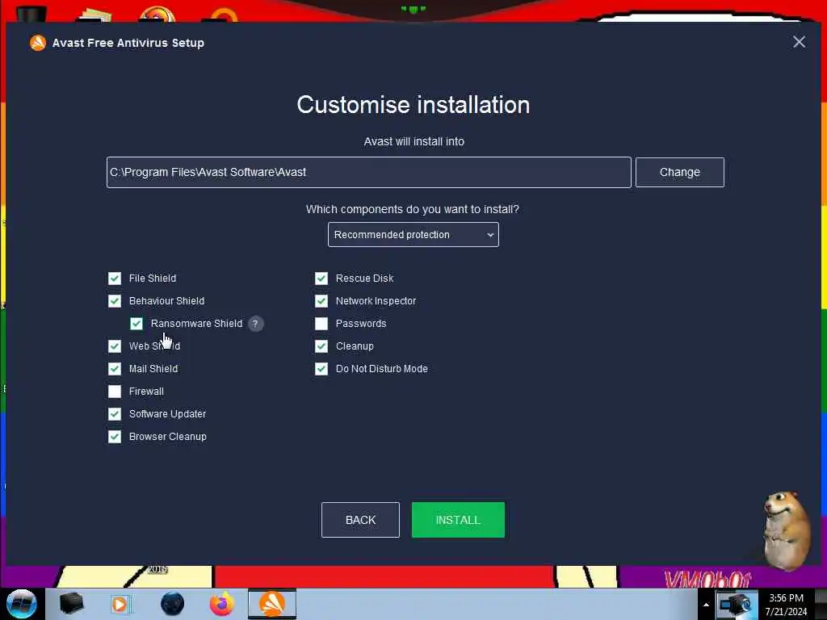Click the Avast logo in the title bar
827x620 pixels.
coord(38,43)
